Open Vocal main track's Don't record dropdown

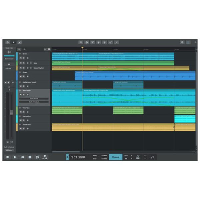click(x=34, y=99)
